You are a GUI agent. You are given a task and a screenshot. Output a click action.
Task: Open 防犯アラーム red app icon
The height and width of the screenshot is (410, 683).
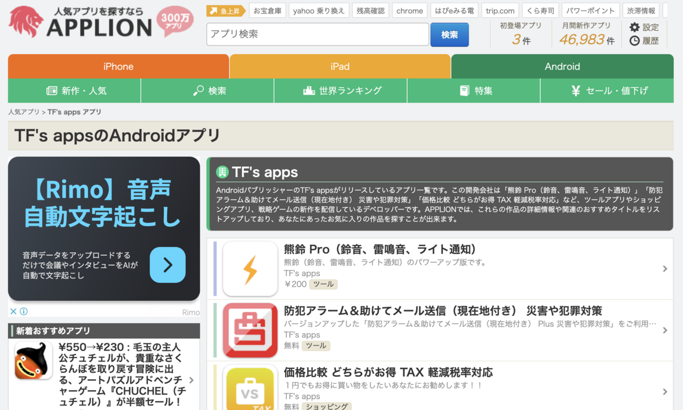coord(250,330)
